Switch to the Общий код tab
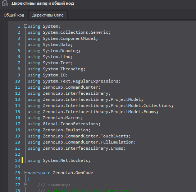The width and height of the screenshot is (196, 192). point(14,15)
